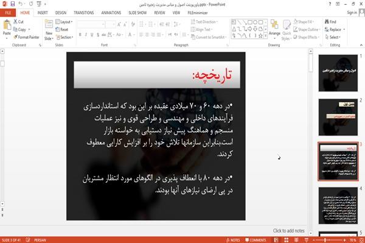This screenshot has height=243, width=365.
Task: Pick the five-point star shape
Action: (260, 36)
